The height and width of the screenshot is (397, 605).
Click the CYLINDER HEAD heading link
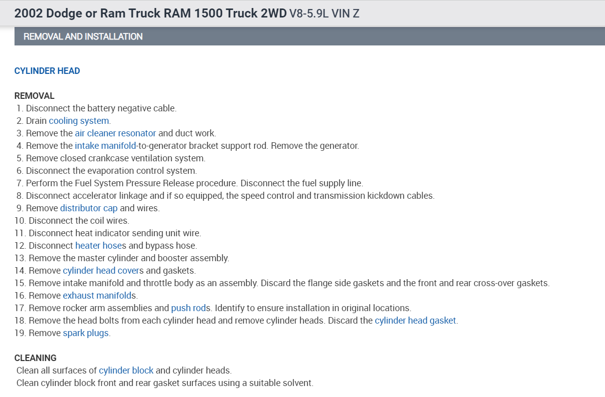pyautogui.click(x=47, y=71)
